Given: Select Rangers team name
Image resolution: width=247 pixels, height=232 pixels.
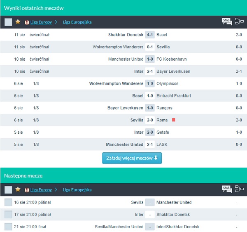Looking at the screenshot, I should (x=164, y=108).
